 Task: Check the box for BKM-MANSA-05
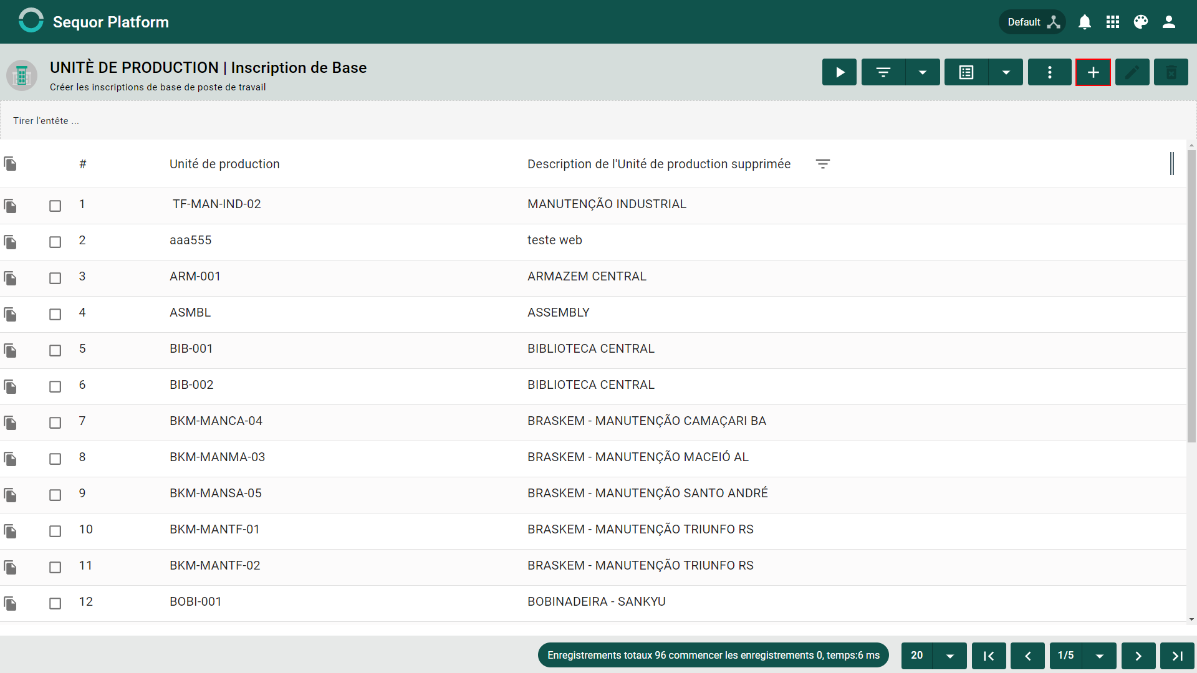click(55, 495)
